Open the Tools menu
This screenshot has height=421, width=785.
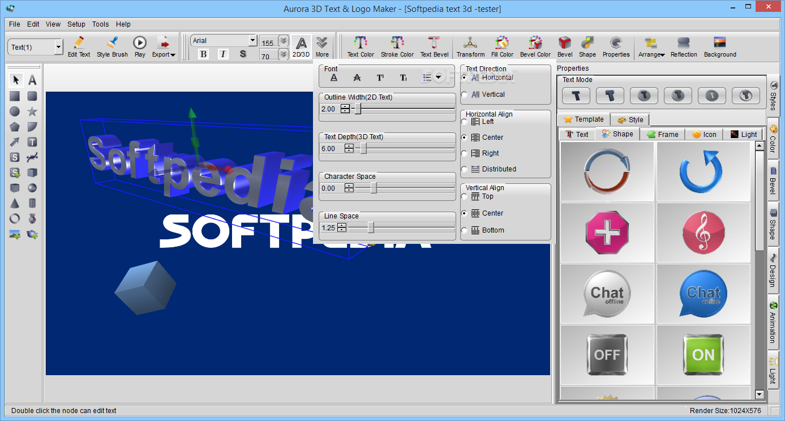pos(101,24)
